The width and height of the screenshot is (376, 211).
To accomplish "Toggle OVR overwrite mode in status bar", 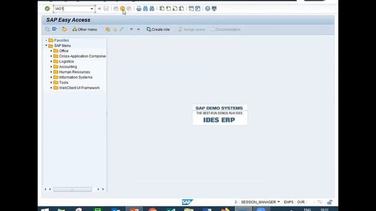I will 301,202.
